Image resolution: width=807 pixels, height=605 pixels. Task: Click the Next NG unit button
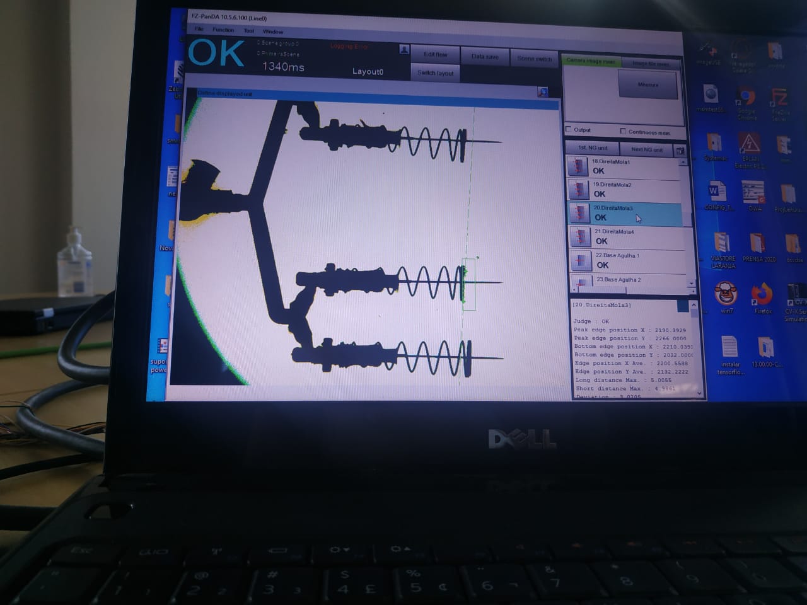(647, 149)
